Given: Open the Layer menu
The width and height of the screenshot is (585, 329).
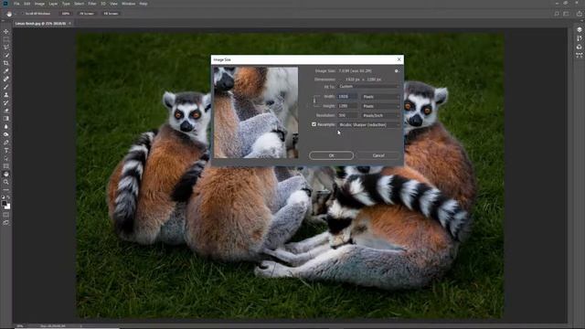Looking at the screenshot, I should [53, 4].
